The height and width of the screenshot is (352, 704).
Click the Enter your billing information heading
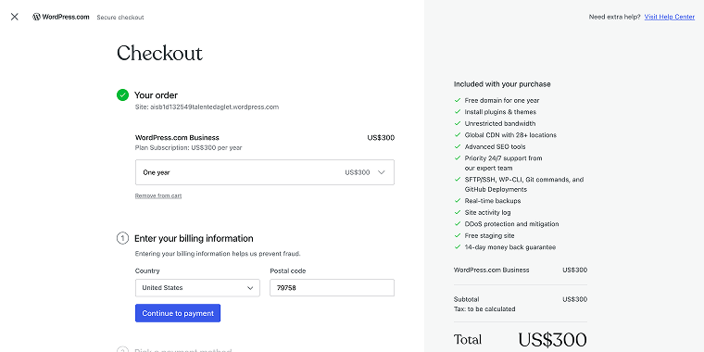tap(194, 238)
